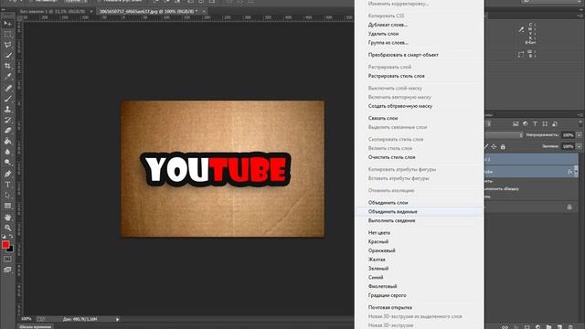Select the Dodge tool
The image size is (585, 329).
point(7,163)
